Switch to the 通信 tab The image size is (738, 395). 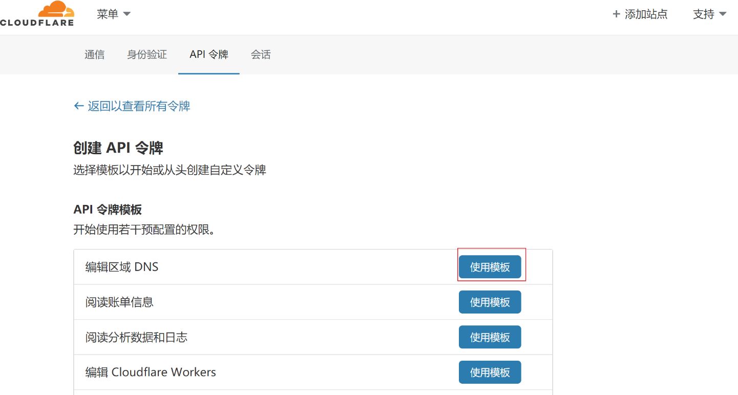tap(94, 54)
